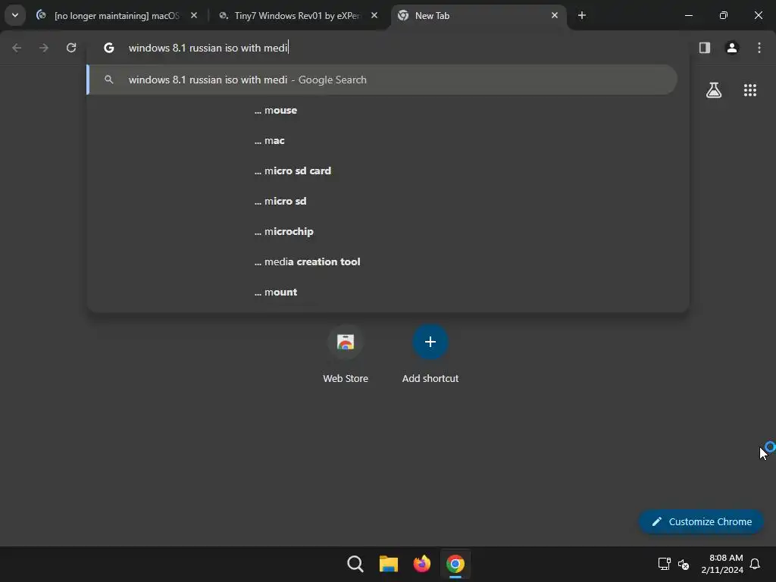This screenshot has width=776, height=582.
Task: Reload the current page
Action: 71,48
